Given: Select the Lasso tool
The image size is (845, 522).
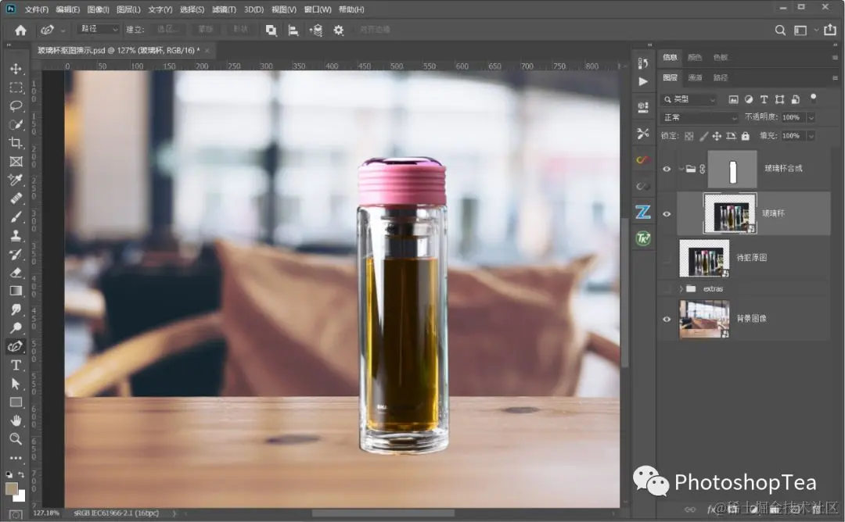Looking at the screenshot, I should point(16,105).
